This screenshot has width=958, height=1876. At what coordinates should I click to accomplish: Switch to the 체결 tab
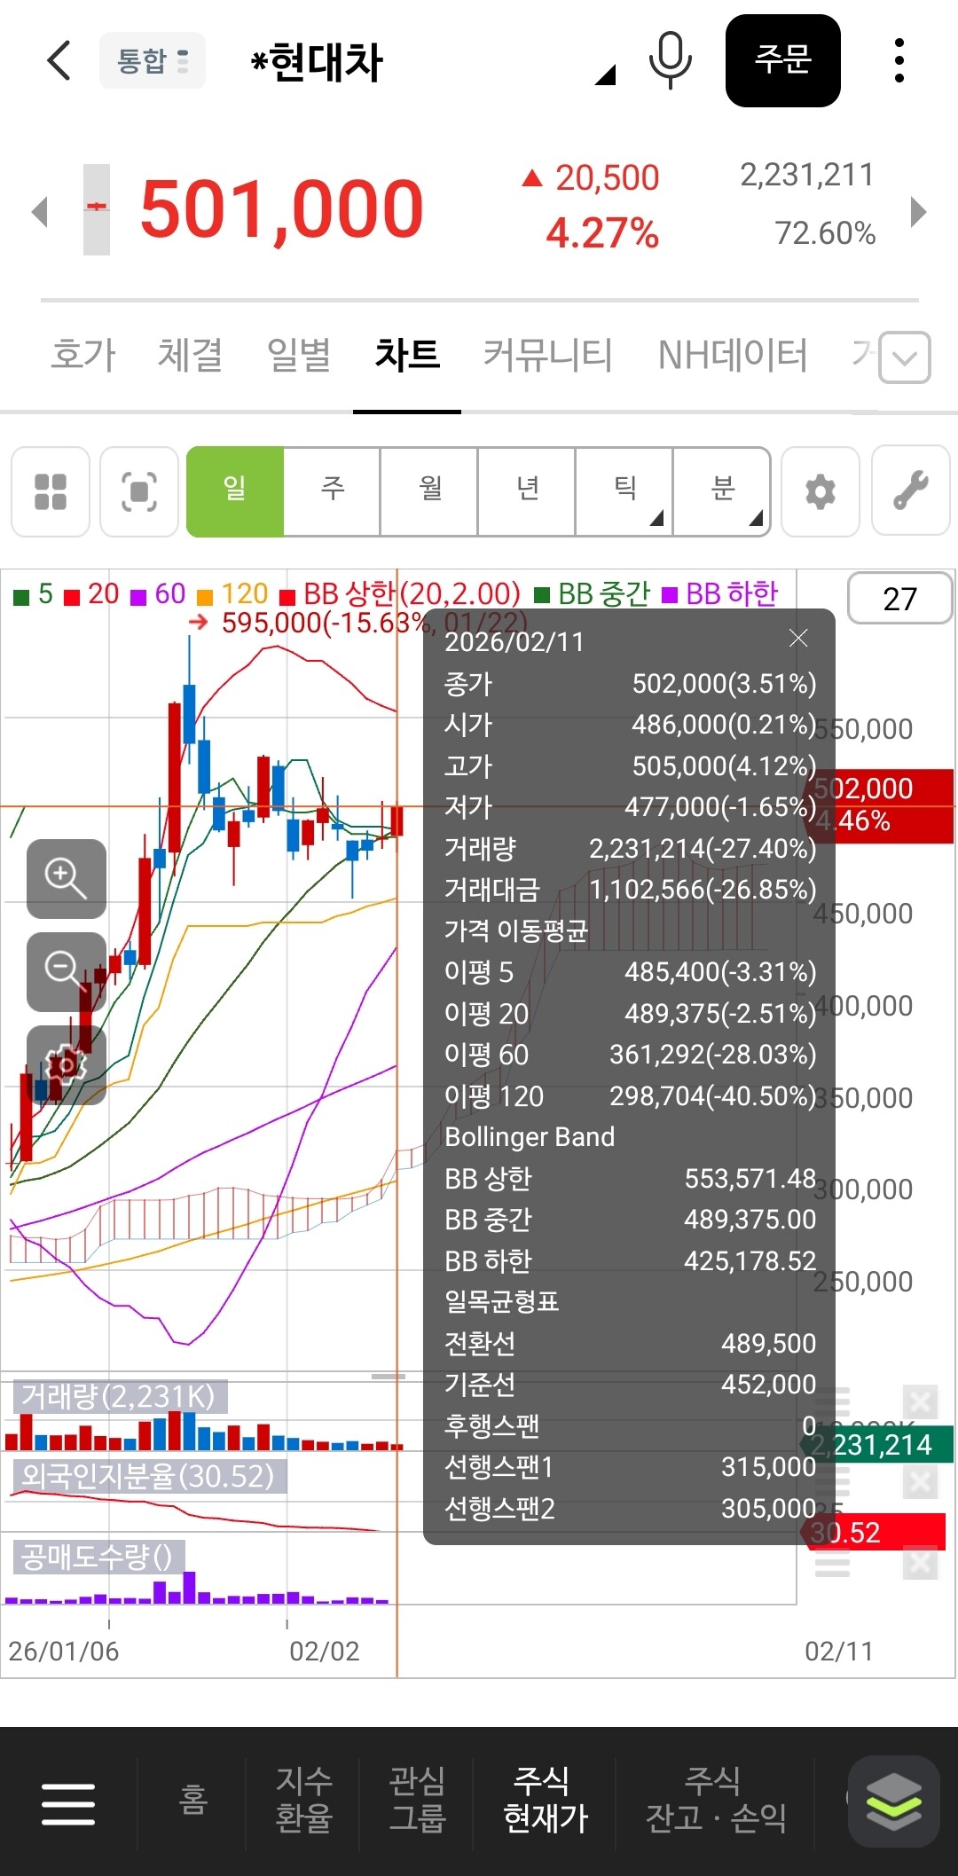[x=190, y=355]
